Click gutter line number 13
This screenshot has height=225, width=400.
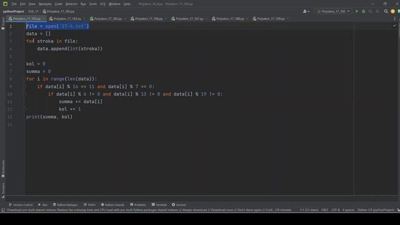[10, 117]
